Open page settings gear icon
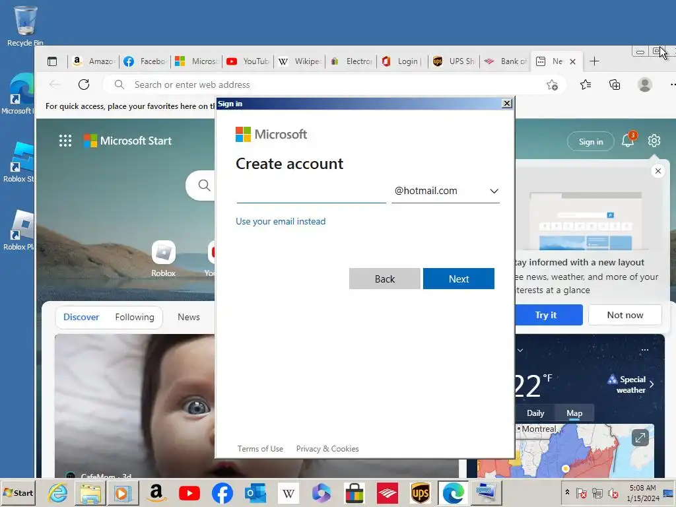Screen dimensions: 676x507 (x=654, y=141)
